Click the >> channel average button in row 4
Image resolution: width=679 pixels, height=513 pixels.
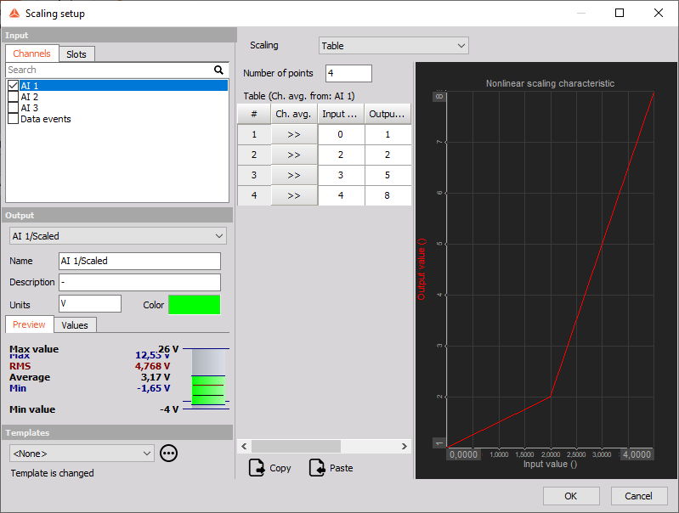294,195
